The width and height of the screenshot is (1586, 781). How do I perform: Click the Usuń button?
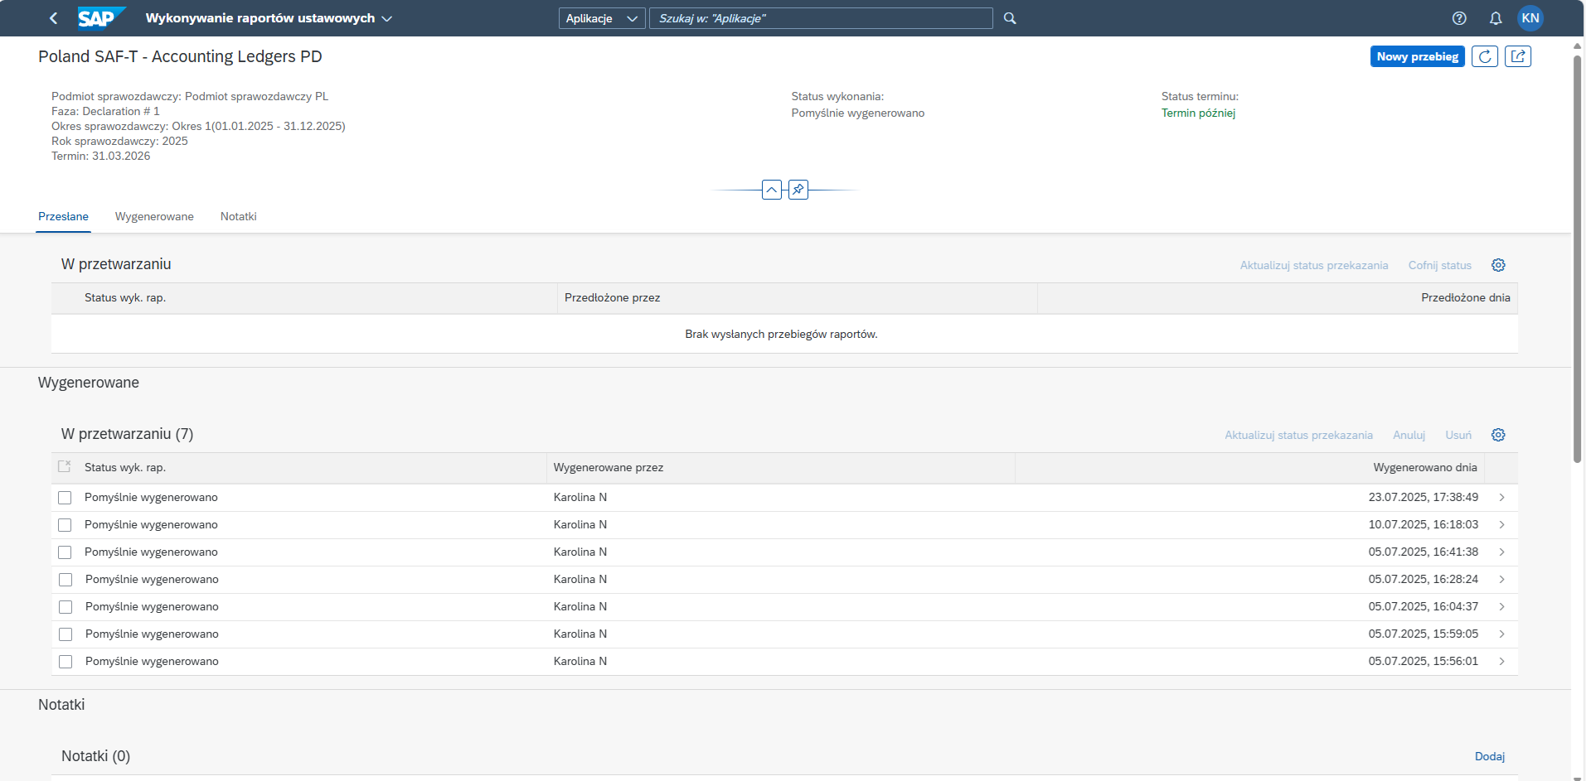(1458, 435)
